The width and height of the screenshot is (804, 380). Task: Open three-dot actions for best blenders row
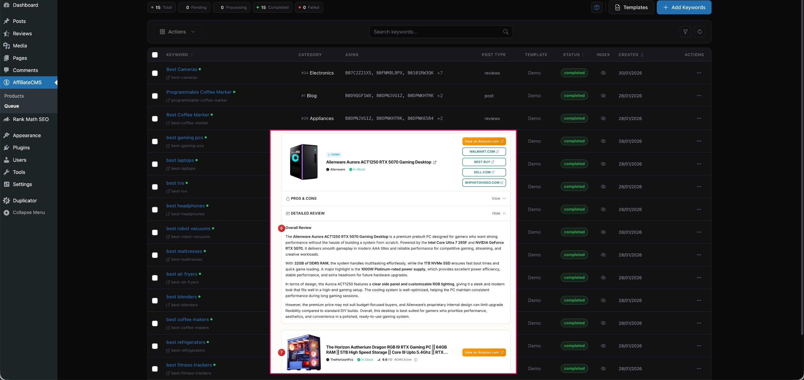tap(699, 300)
